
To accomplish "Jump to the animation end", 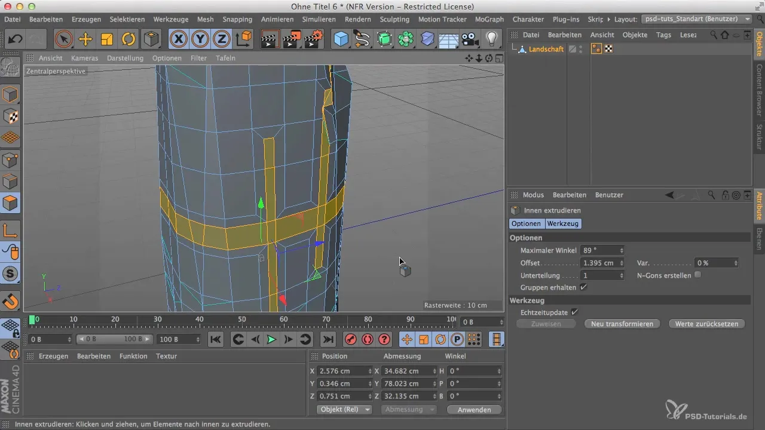I will pos(328,339).
